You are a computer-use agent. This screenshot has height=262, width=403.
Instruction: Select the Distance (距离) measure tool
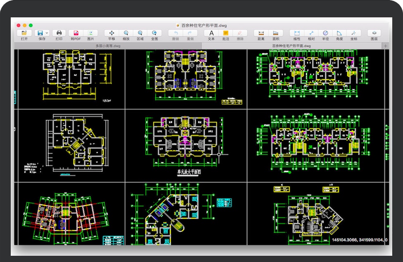[261, 33]
